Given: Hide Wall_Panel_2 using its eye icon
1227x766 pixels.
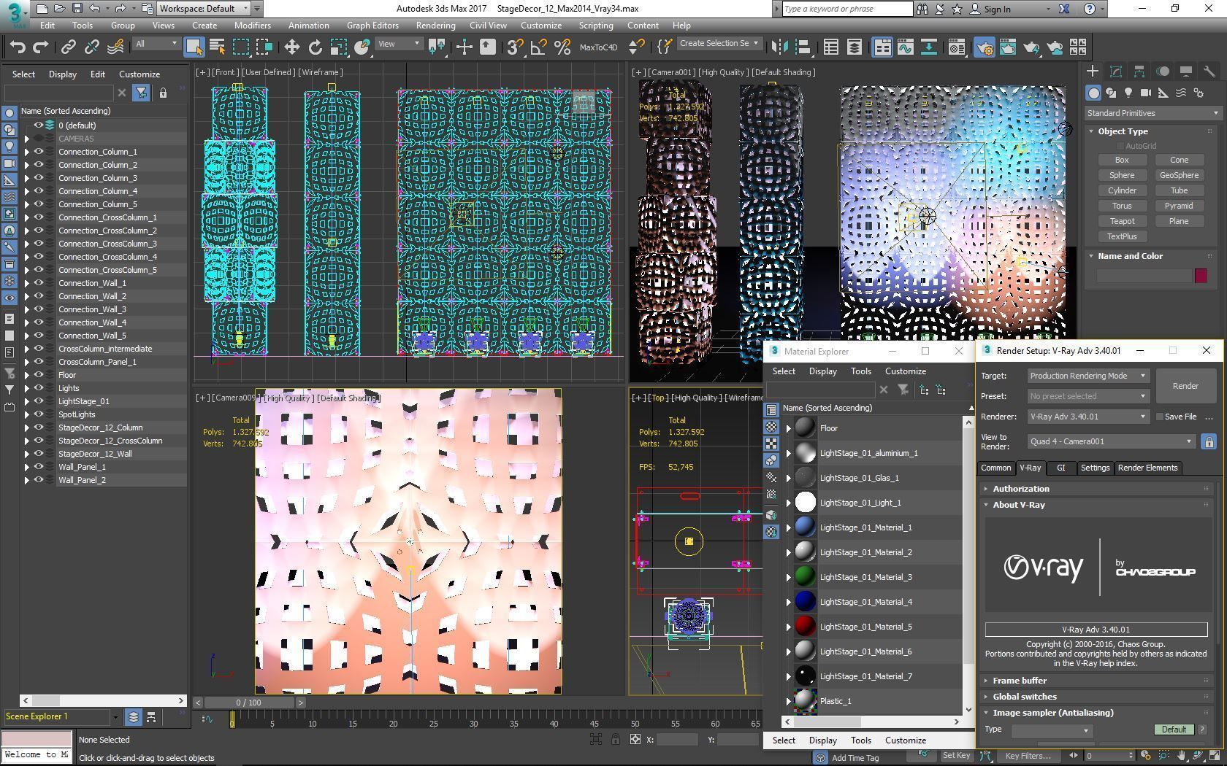Looking at the screenshot, I should pos(39,480).
